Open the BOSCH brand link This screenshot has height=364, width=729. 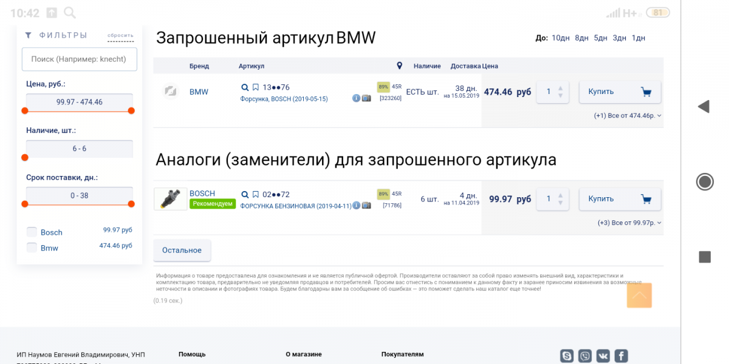(x=202, y=194)
